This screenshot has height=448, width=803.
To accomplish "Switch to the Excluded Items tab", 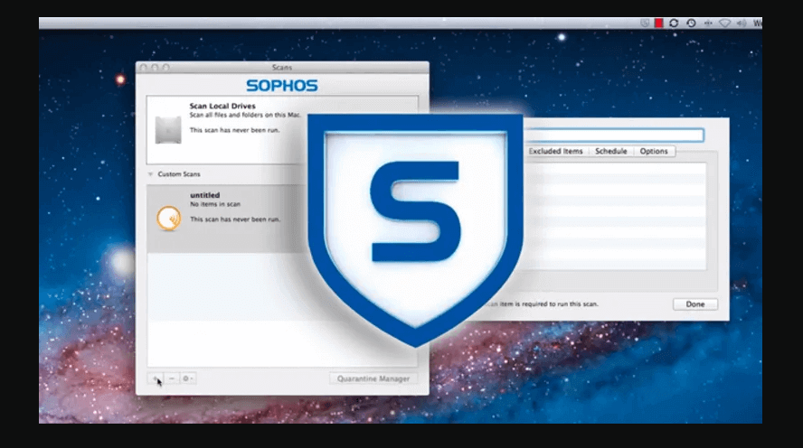I will [555, 152].
